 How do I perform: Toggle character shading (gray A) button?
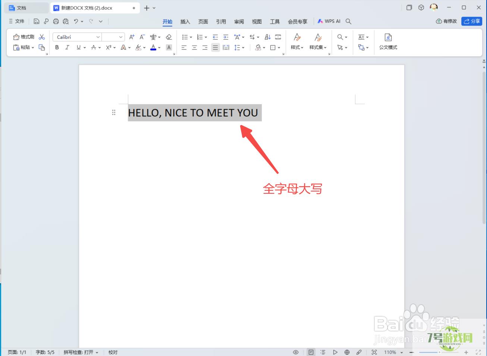tap(169, 47)
